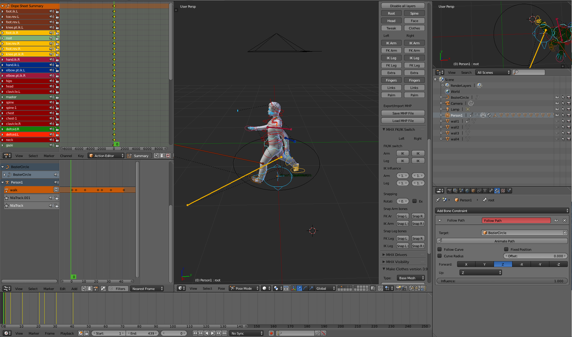
Task: Open the Add Bone Constraint dropdown
Action: pyautogui.click(x=502, y=211)
